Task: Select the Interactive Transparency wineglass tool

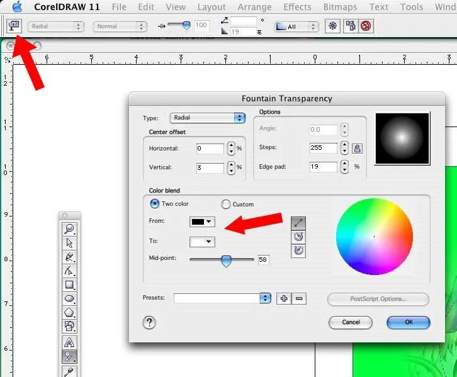Action: tap(69, 356)
